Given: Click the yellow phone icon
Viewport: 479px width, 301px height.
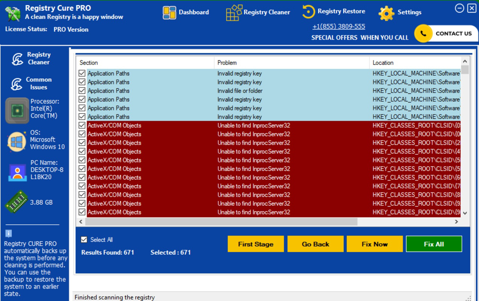Looking at the screenshot, I should pyautogui.click(x=423, y=33).
